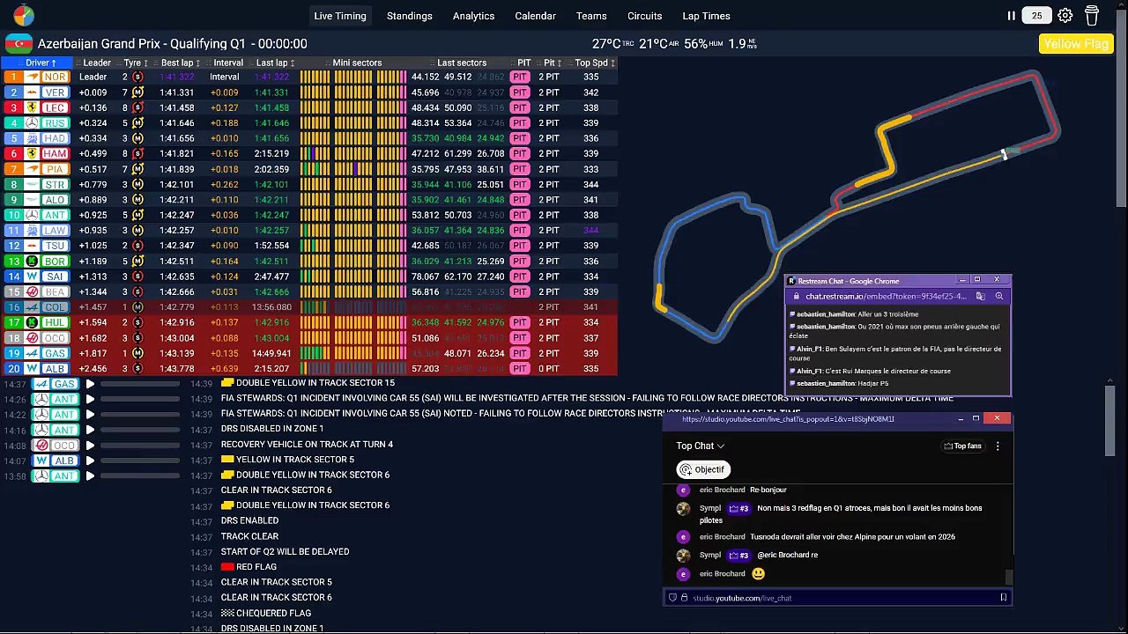This screenshot has width=1128, height=634.
Task: Click the shield icon beside studio.youtube.com
Action: click(x=672, y=598)
